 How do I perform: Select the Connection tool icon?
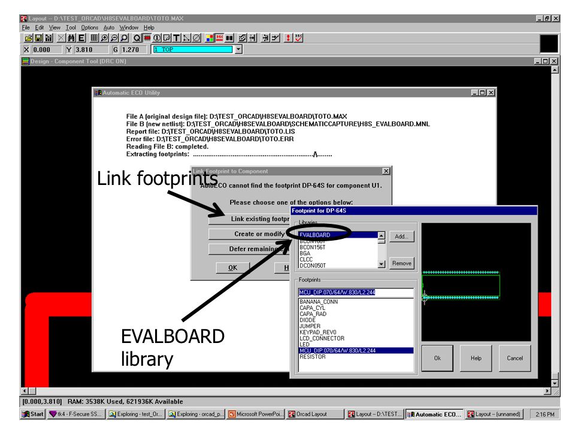(x=187, y=38)
